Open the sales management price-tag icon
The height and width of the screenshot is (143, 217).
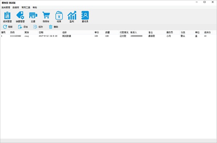[x=20, y=17]
